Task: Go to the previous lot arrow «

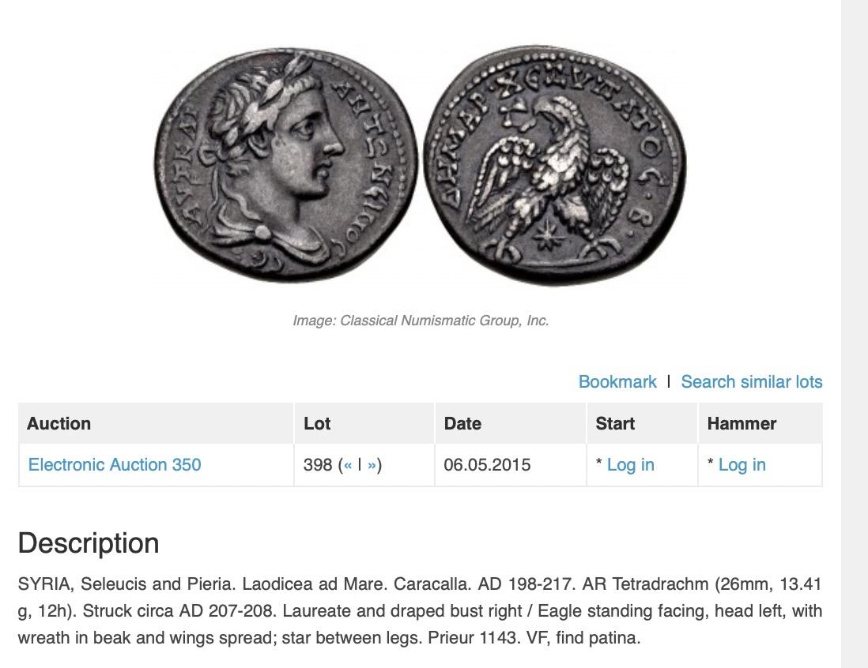Action: (348, 465)
